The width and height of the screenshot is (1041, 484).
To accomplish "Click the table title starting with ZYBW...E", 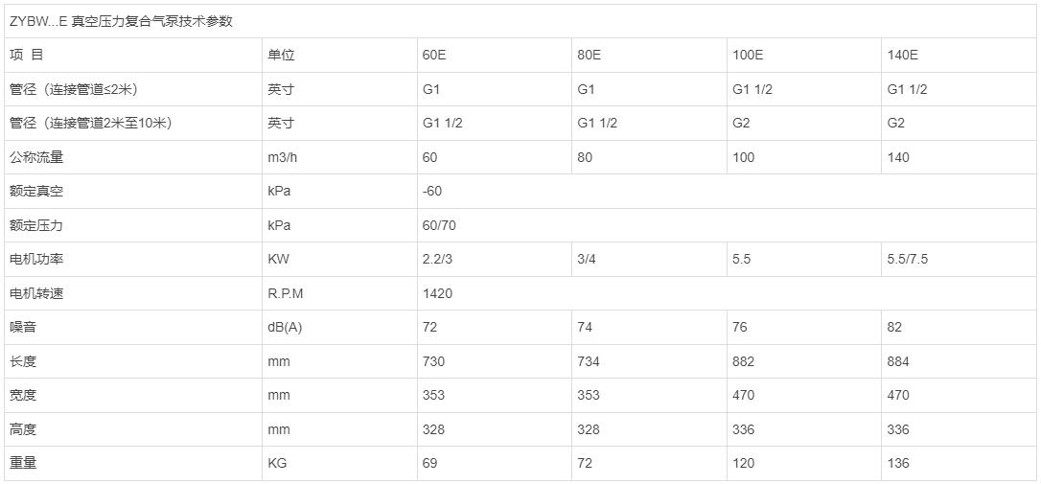I will pyautogui.click(x=122, y=20).
